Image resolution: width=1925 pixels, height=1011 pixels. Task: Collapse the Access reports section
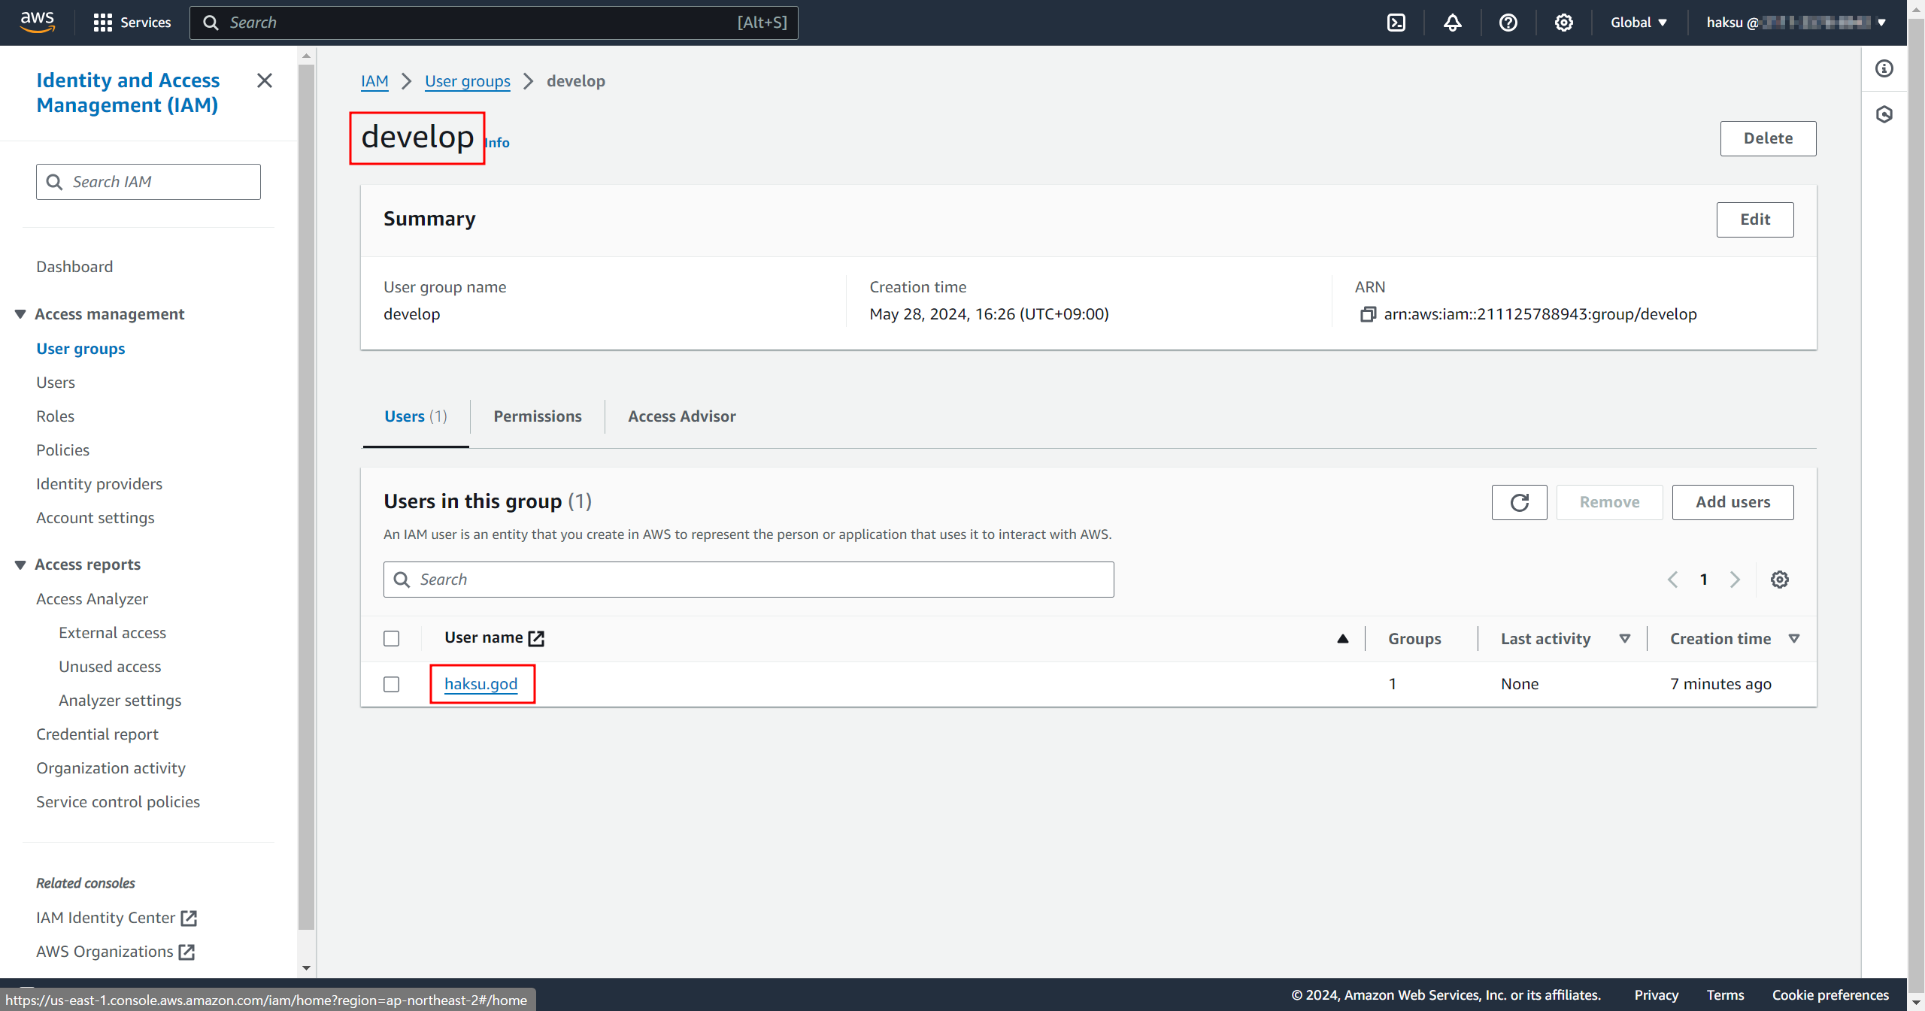[x=20, y=565]
